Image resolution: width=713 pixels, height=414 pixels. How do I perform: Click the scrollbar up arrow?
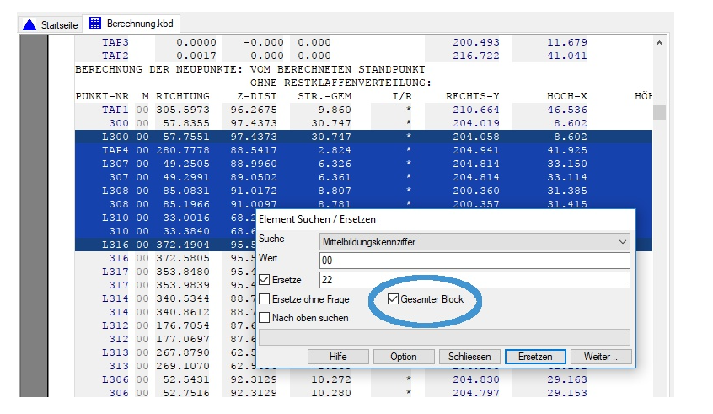point(659,43)
